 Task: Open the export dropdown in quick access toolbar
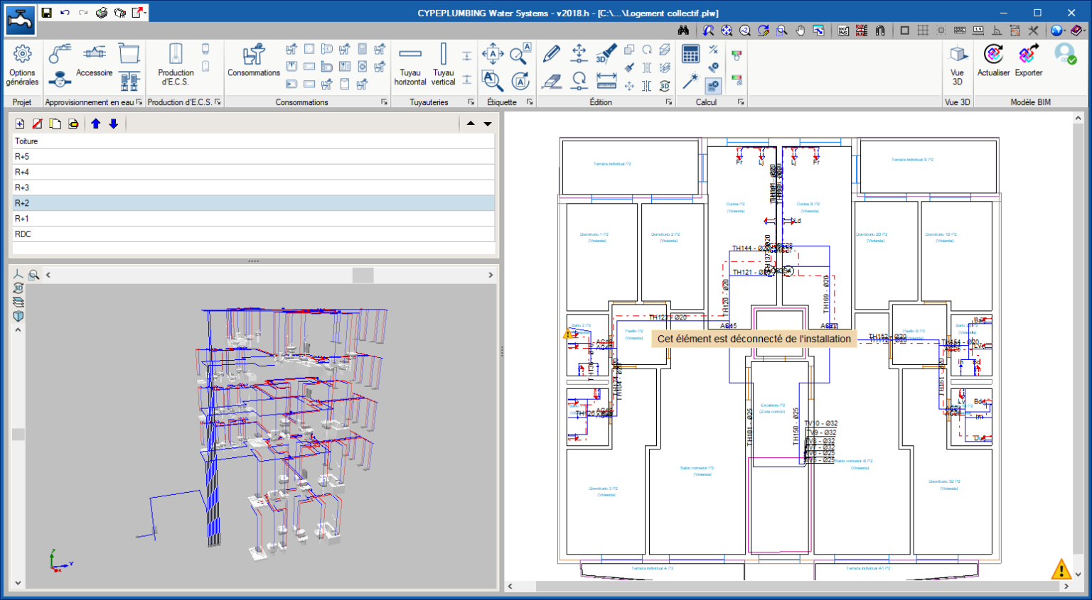click(x=145, y=13)
